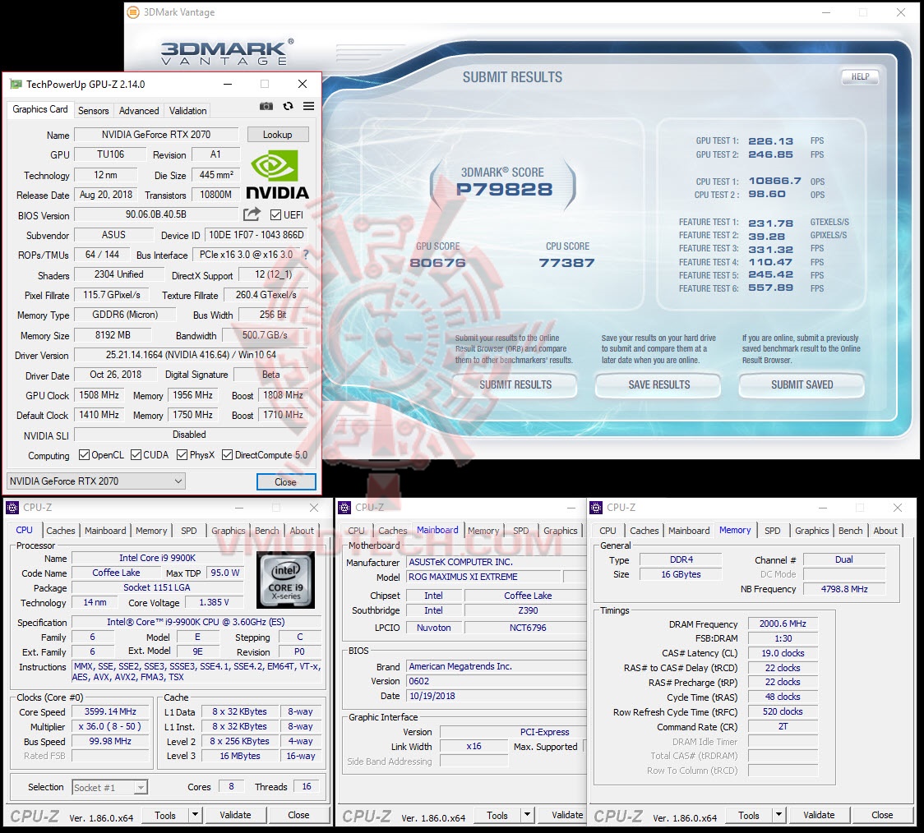Switch to GPU-Z Advanced tab
The width and height of the screenshot is (924, 833).
(x=139, y=111)
